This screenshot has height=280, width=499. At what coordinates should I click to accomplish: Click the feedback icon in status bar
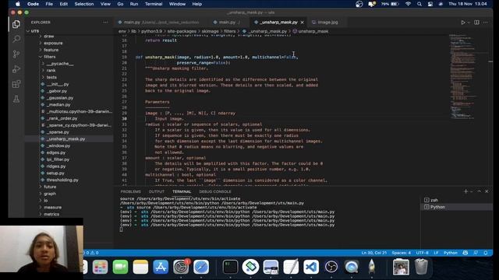476,253
